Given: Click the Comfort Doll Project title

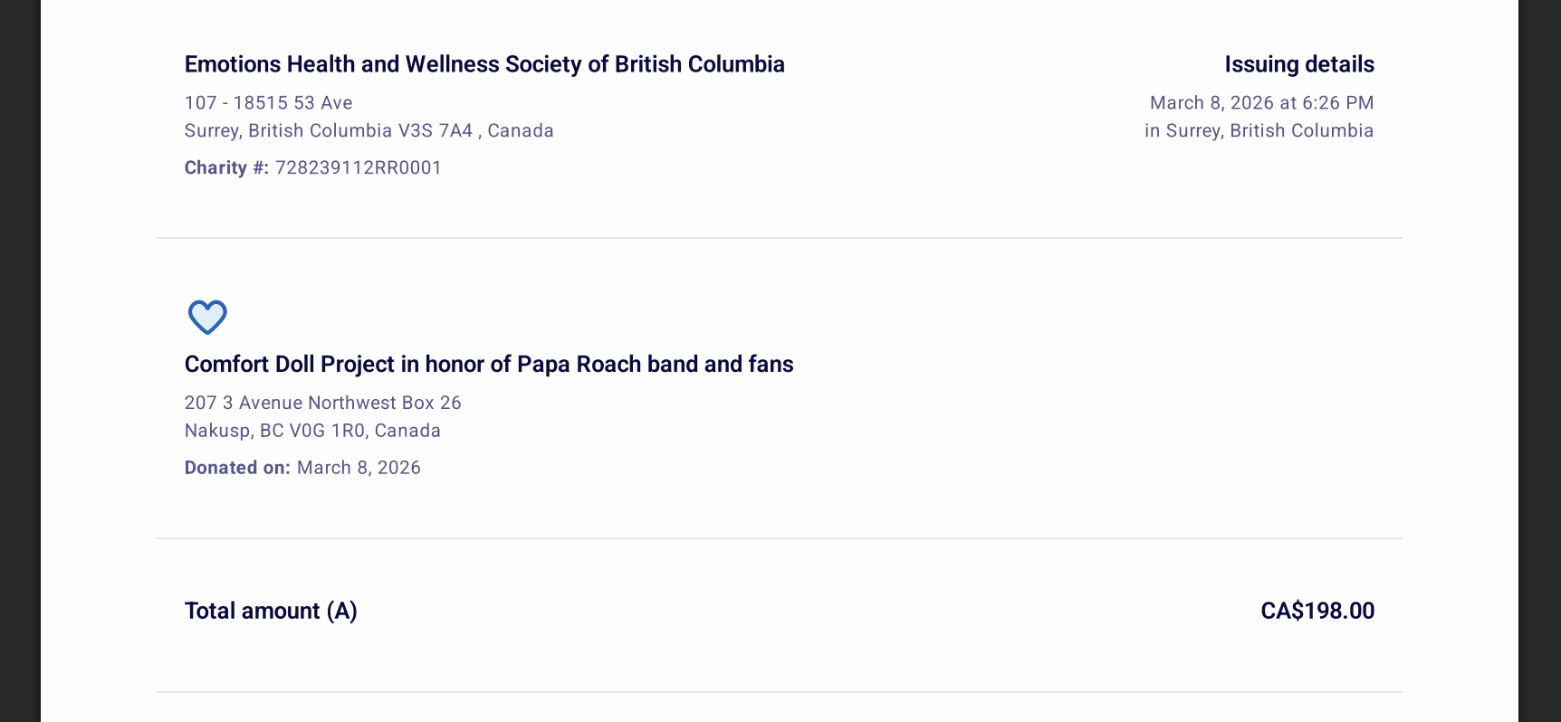Looking at the screenshot, I should click(489, 364).
